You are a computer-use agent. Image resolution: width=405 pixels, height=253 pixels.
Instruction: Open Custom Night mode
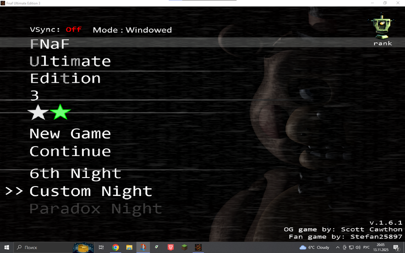90,191
